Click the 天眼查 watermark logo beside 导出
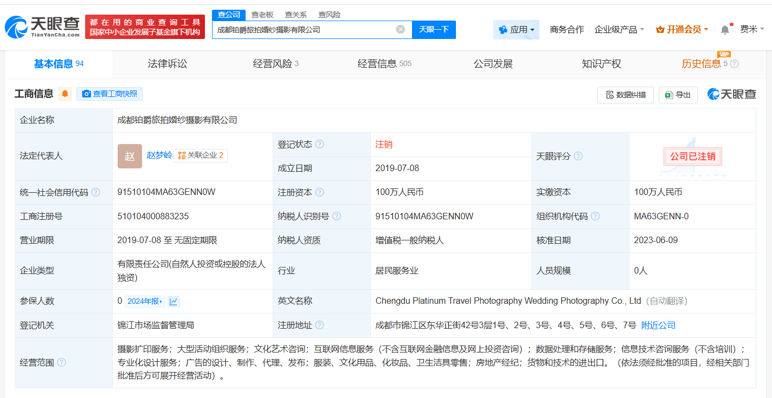This screenshot has width=772, height=398. [x=731, y=94]
